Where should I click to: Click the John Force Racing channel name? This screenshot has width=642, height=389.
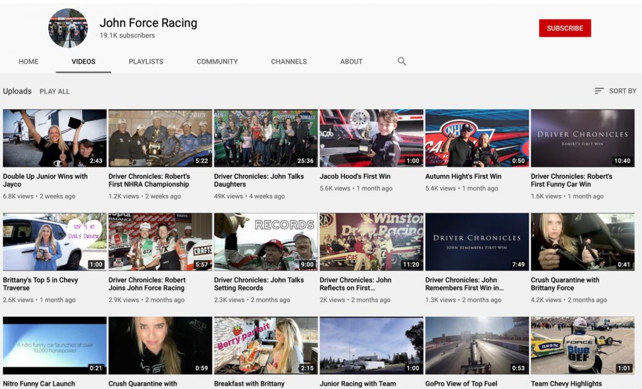coord(148,23)
